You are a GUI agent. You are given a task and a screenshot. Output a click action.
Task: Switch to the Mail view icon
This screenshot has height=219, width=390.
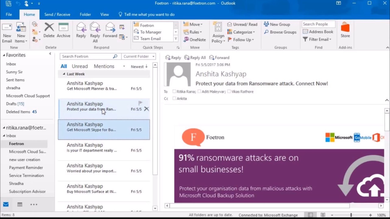point(6,204)
